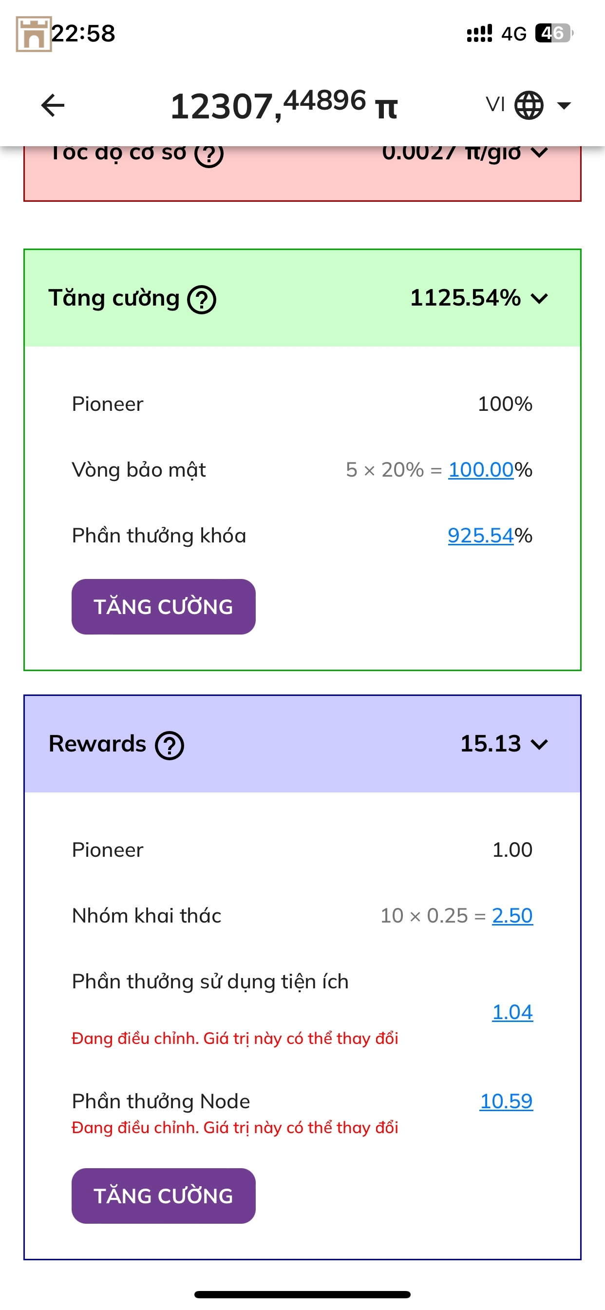
Task: Tap the back arrow icon
Action: point(53,106)
